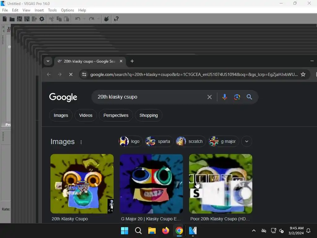Select the '20th klasky csupo' Chrome tab
The image size is (317, 238).
[90, 61]
